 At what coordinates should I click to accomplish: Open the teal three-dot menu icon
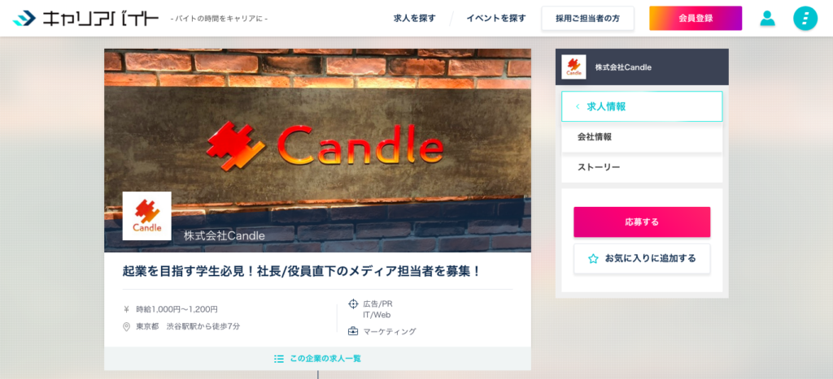pos(805,19)
